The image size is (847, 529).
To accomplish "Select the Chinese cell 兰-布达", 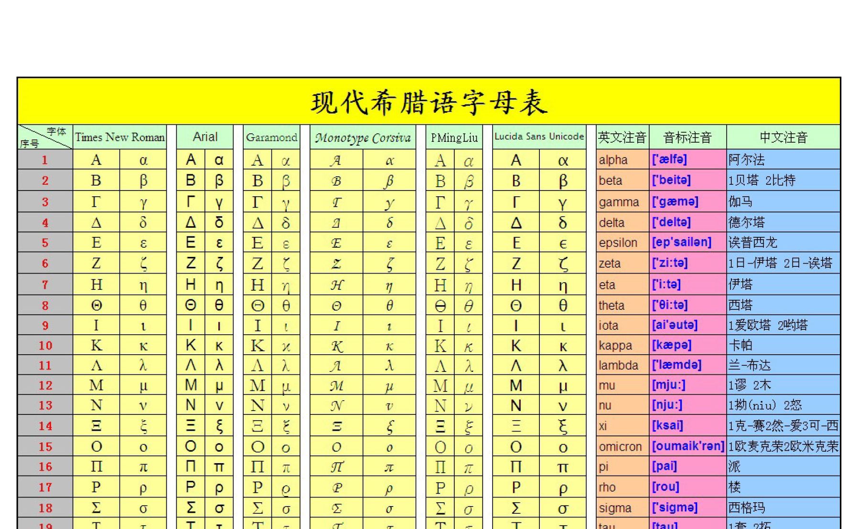I will pos(783,365).
